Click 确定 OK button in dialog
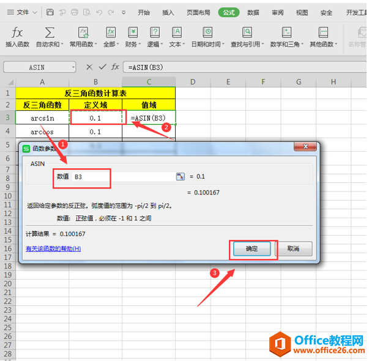 tap(252, 248)
